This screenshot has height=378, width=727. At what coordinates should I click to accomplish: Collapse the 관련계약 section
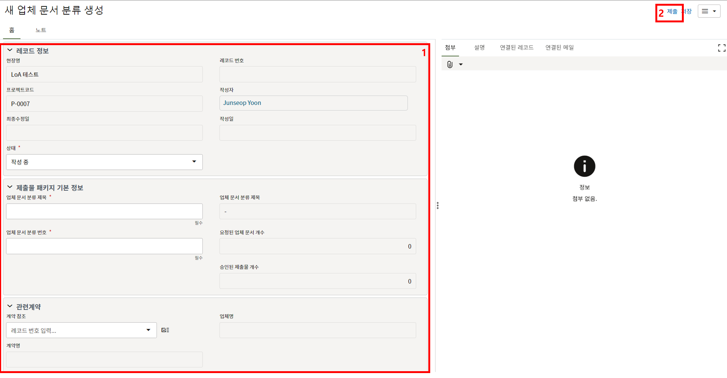click(x=10, y=306)
